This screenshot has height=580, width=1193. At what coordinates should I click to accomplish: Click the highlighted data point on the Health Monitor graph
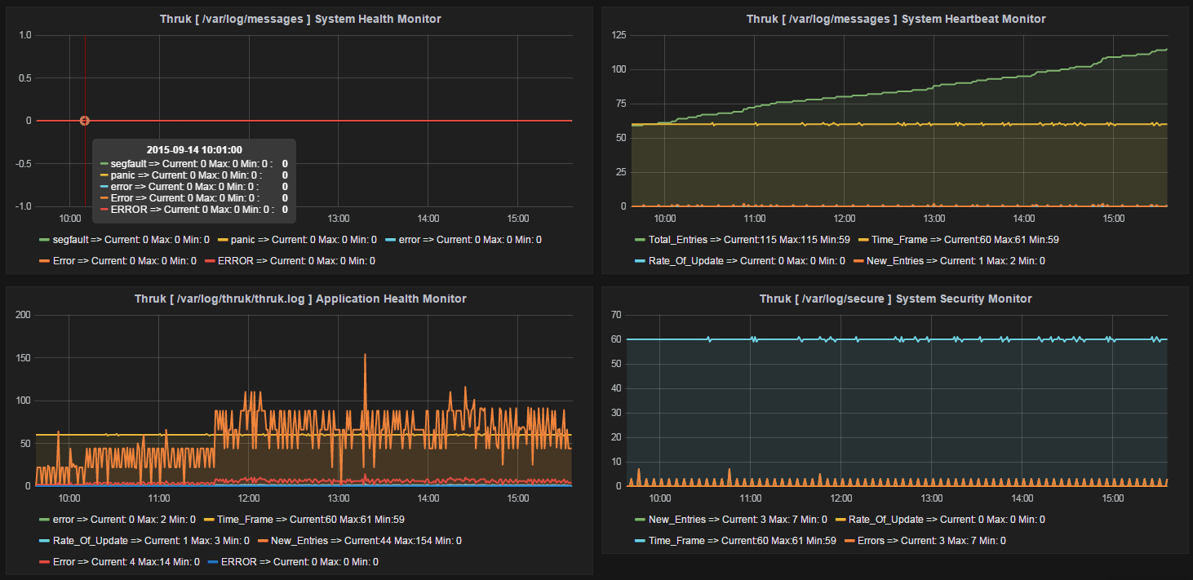(x=84, y=120)
